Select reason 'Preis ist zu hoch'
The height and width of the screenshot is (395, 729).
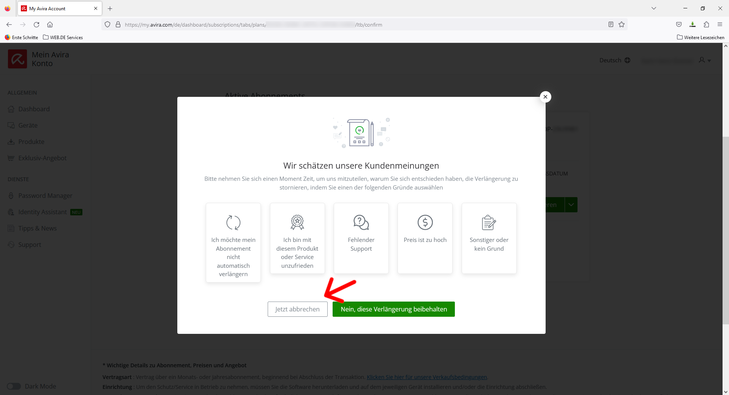(x=425, y=238)
